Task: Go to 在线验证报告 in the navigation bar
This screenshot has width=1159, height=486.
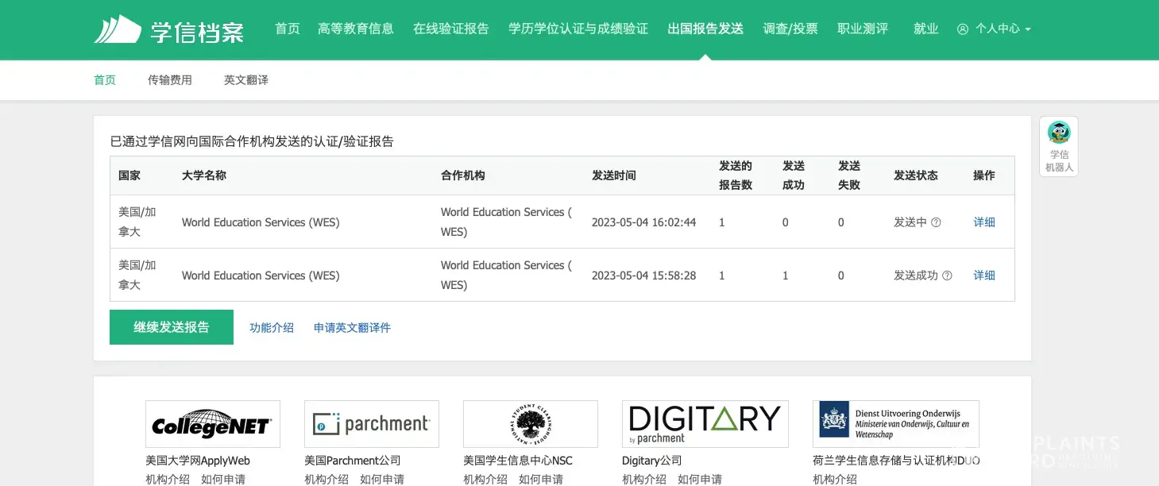Action: pyautogui.click(x=450, y=29)
